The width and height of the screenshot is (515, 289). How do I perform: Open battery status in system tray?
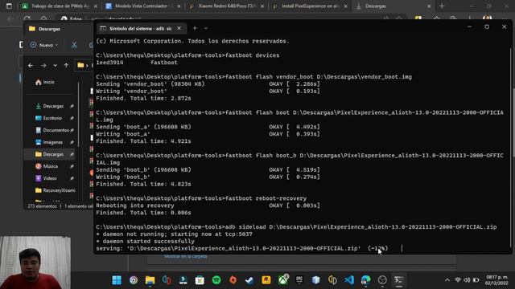click(x=476, y=280)
